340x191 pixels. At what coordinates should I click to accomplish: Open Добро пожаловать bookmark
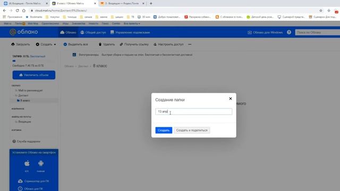point(167,16)
